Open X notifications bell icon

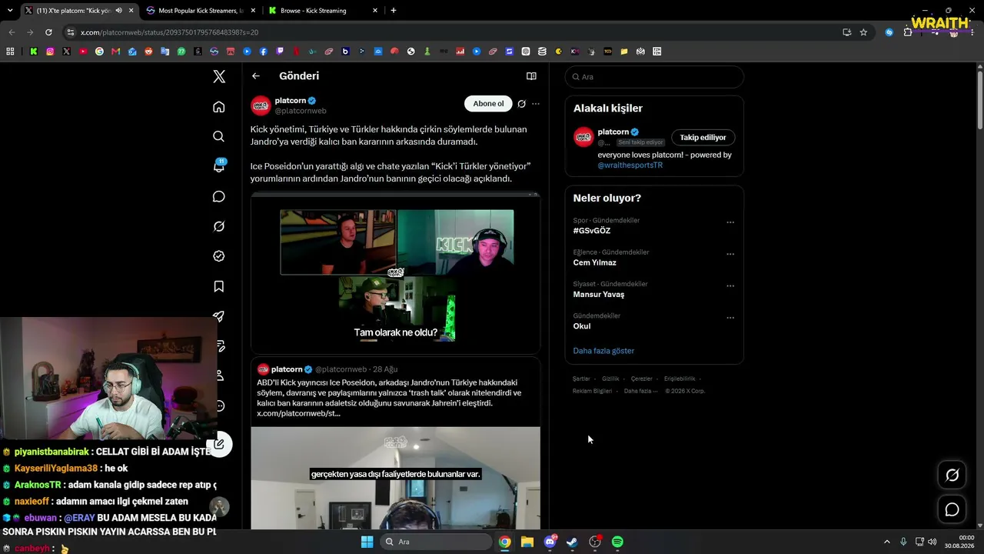(x=219, y=166)
